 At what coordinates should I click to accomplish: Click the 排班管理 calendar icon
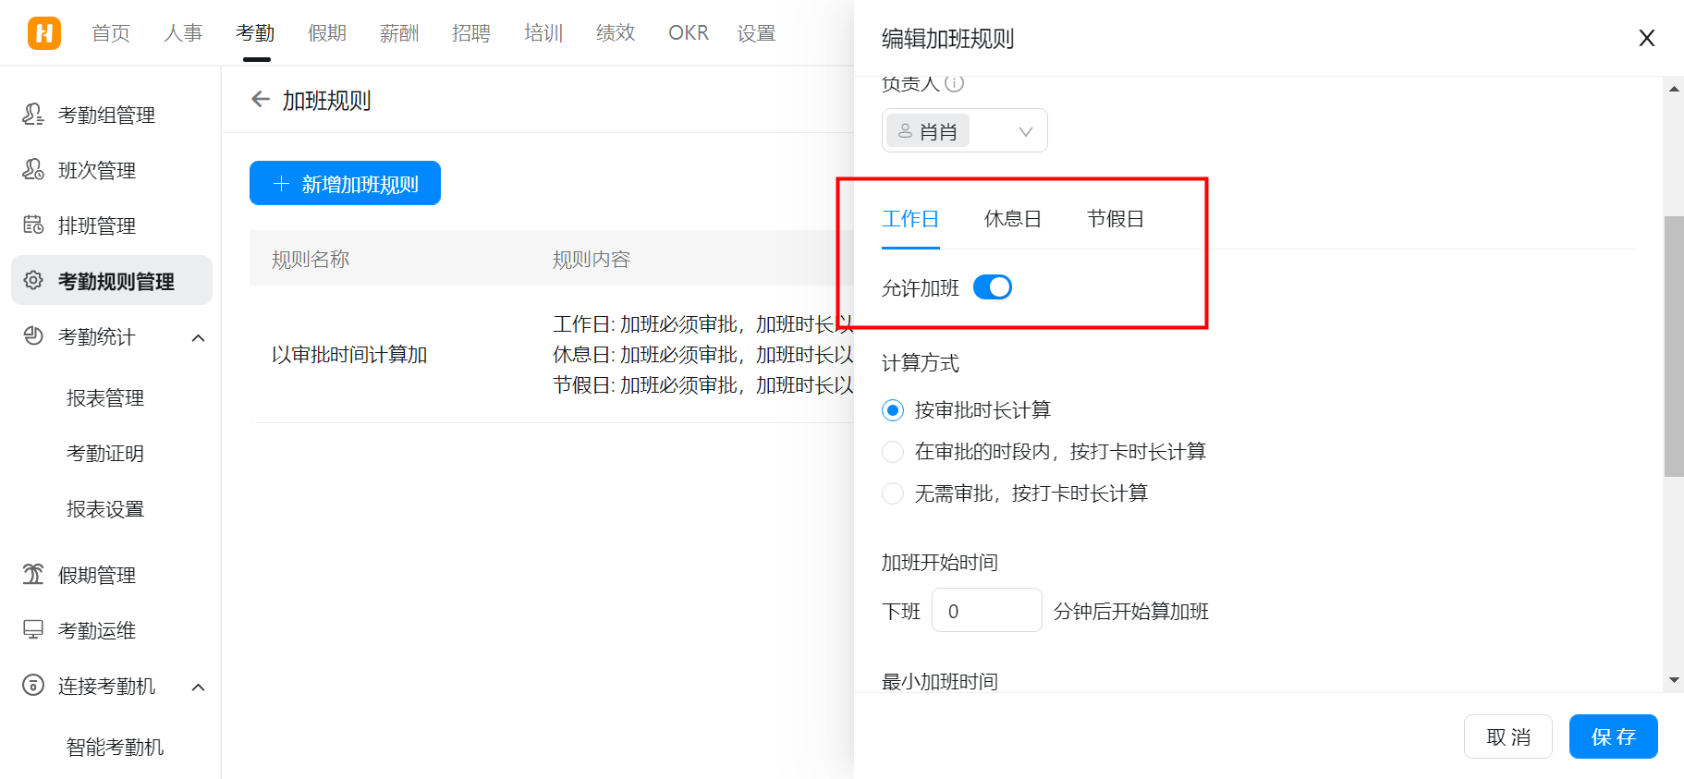point(33,225)
